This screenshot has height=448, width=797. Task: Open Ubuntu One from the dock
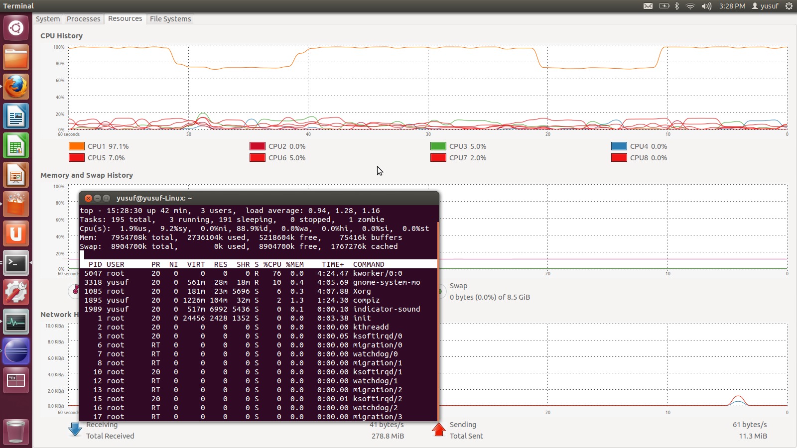click(15, 233)
